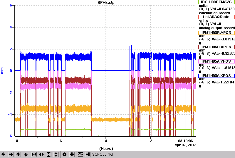The image size is (235, 158).
Task: Click the circle auto-scale toolbar button
Action: coord(64,154)
